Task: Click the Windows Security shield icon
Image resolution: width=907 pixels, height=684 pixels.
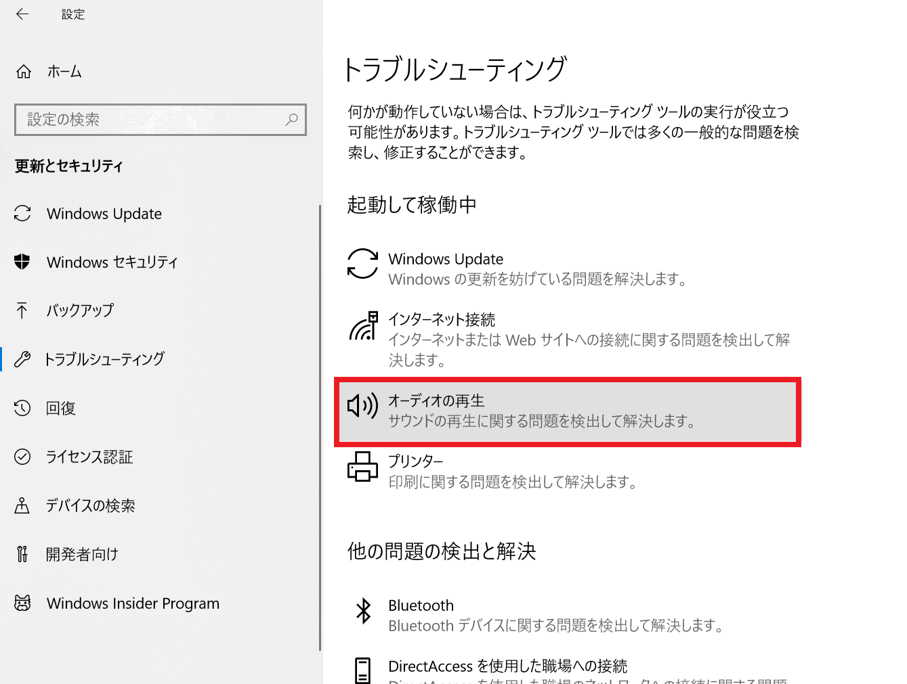Action: point(22,262)
